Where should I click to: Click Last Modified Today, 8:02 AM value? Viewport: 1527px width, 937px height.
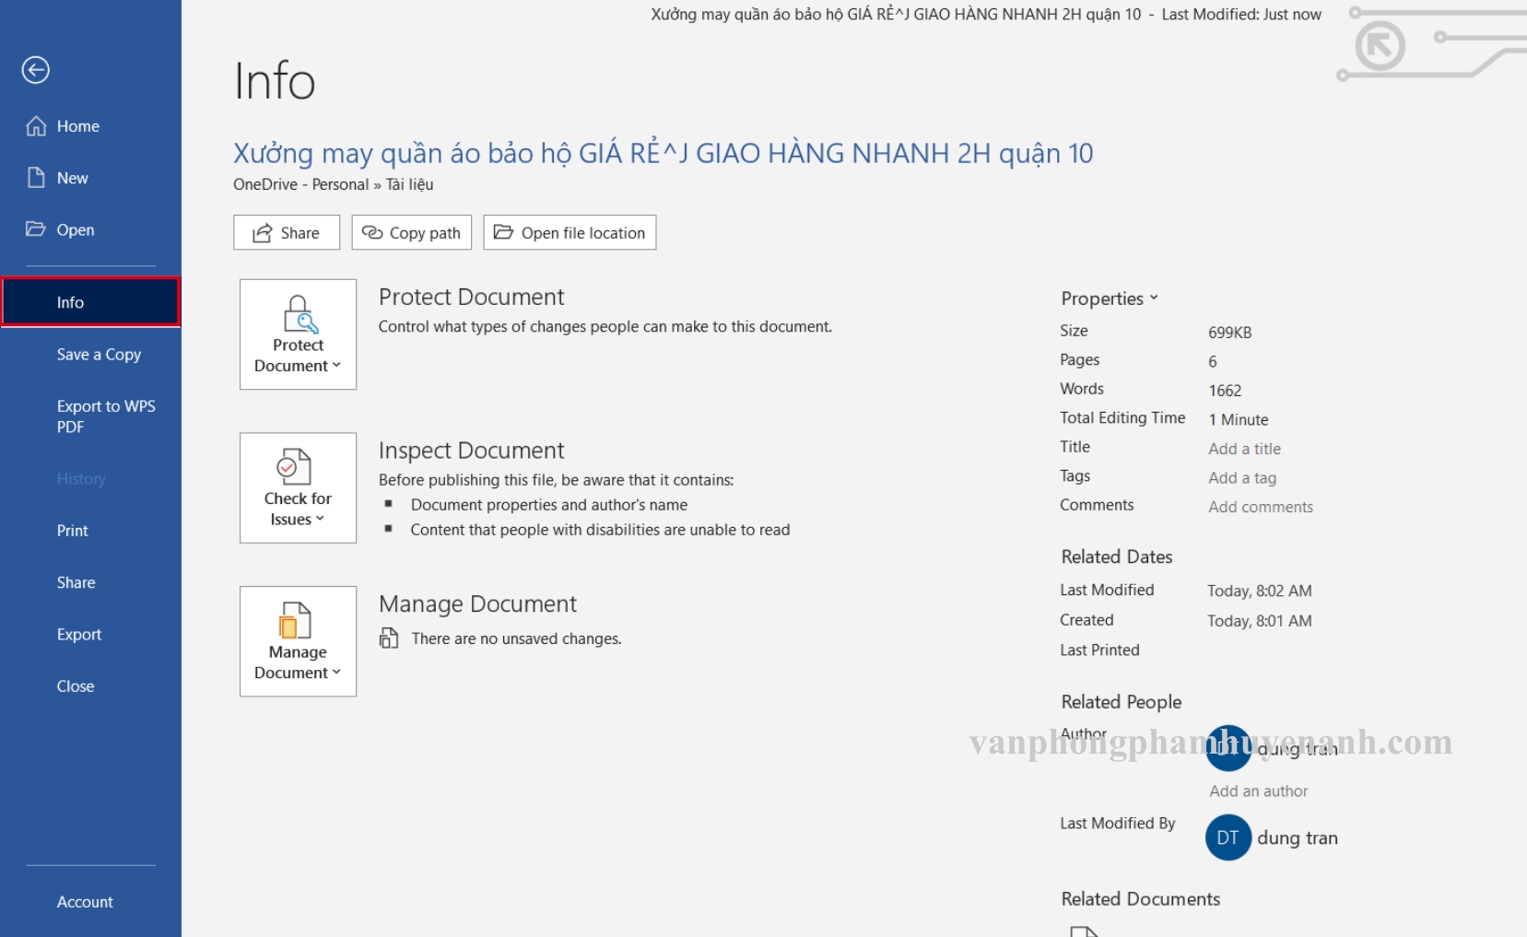click(x=1260, y=591)
